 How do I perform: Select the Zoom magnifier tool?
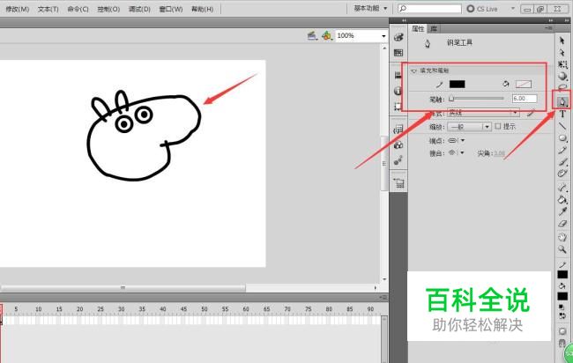[562, 249]
